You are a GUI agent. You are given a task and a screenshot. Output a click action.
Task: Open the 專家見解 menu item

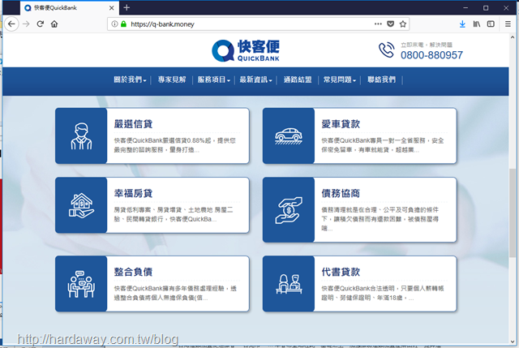(172, 79)
